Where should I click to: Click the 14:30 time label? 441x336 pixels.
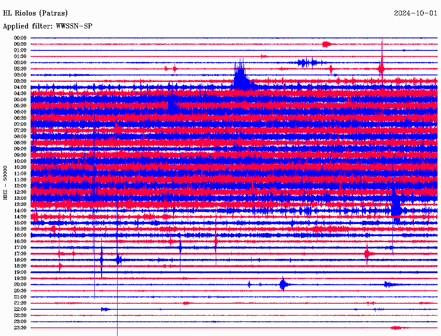[20, 217]
